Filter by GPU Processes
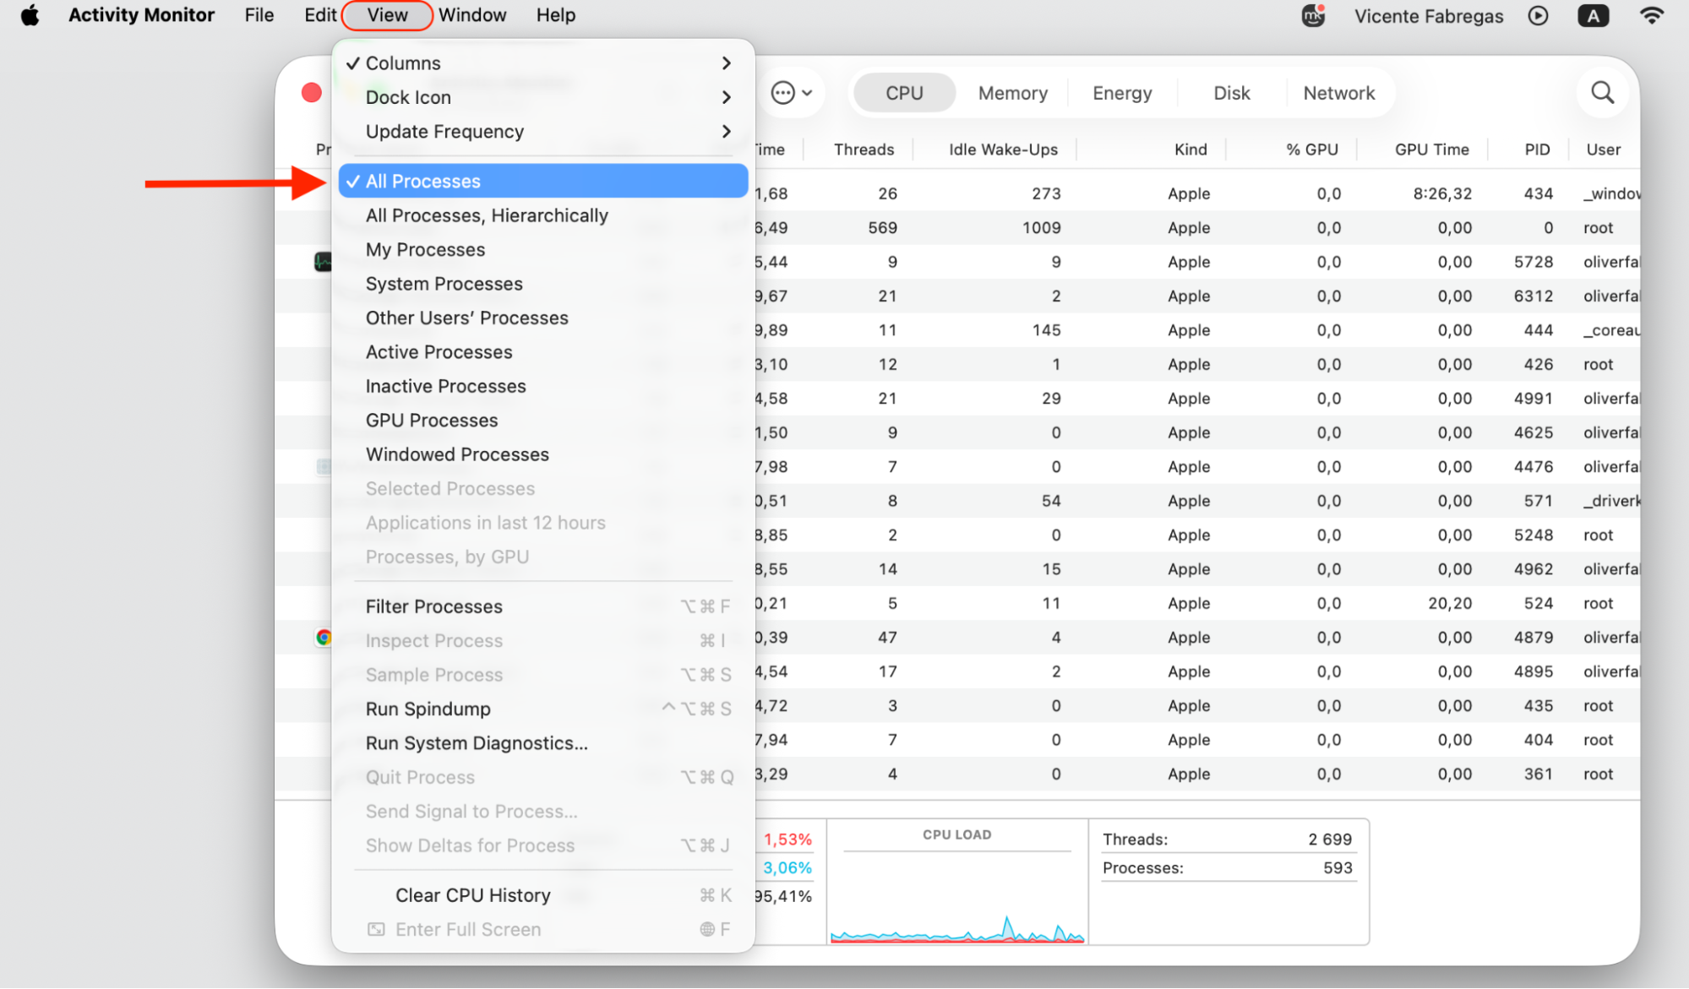 pyautogui.click(x=543, y=420)
